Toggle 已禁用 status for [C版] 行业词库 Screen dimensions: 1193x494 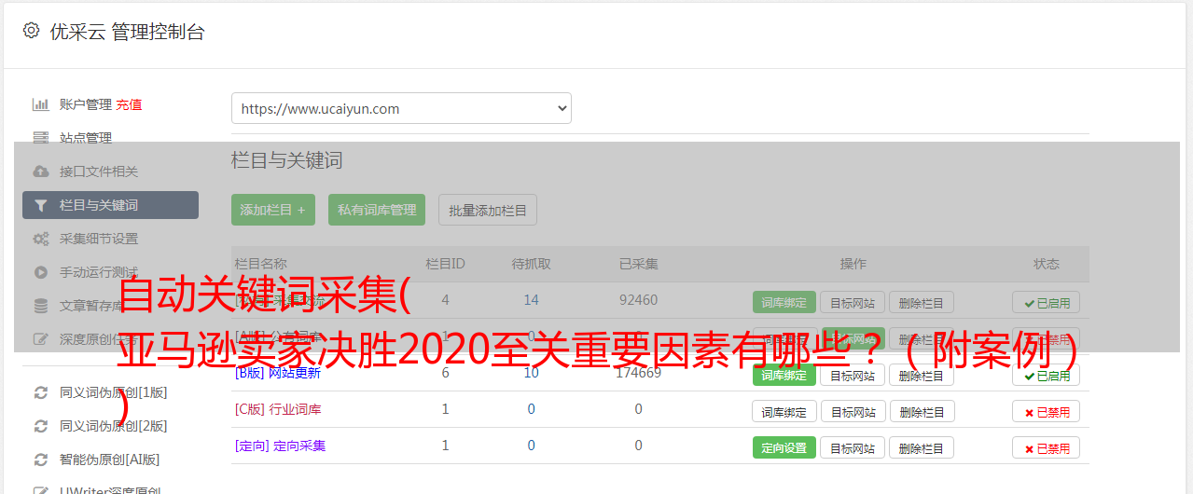click(1046, 411)
